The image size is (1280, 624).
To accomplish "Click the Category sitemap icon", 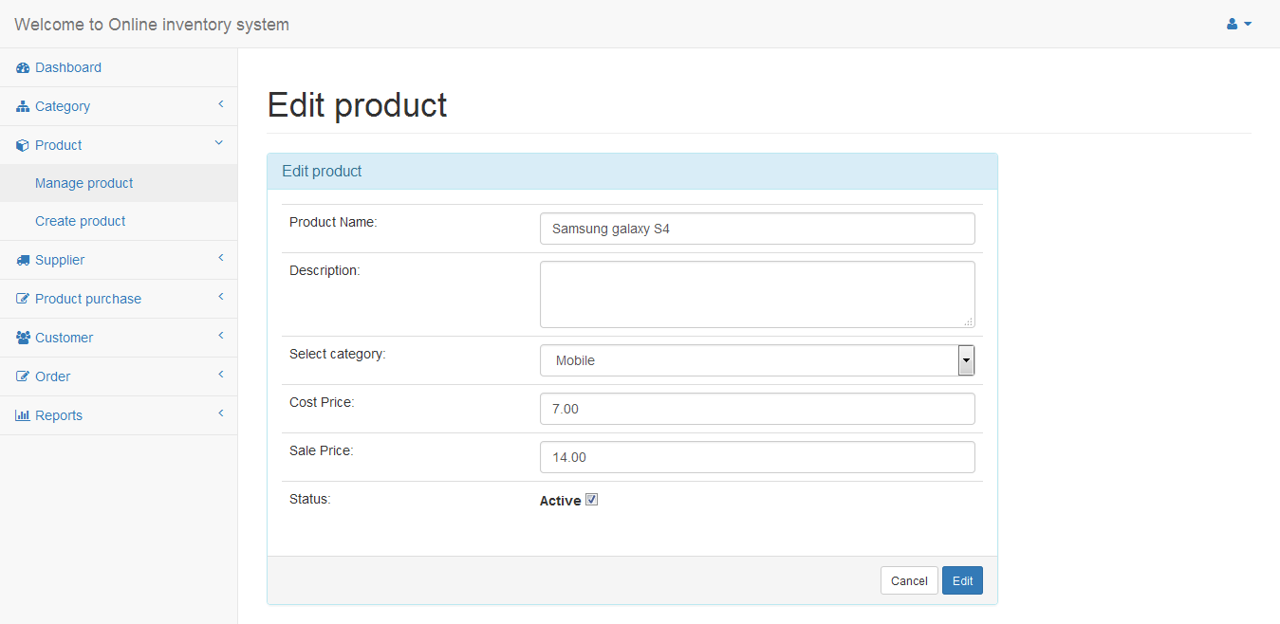I will [23, 107].
